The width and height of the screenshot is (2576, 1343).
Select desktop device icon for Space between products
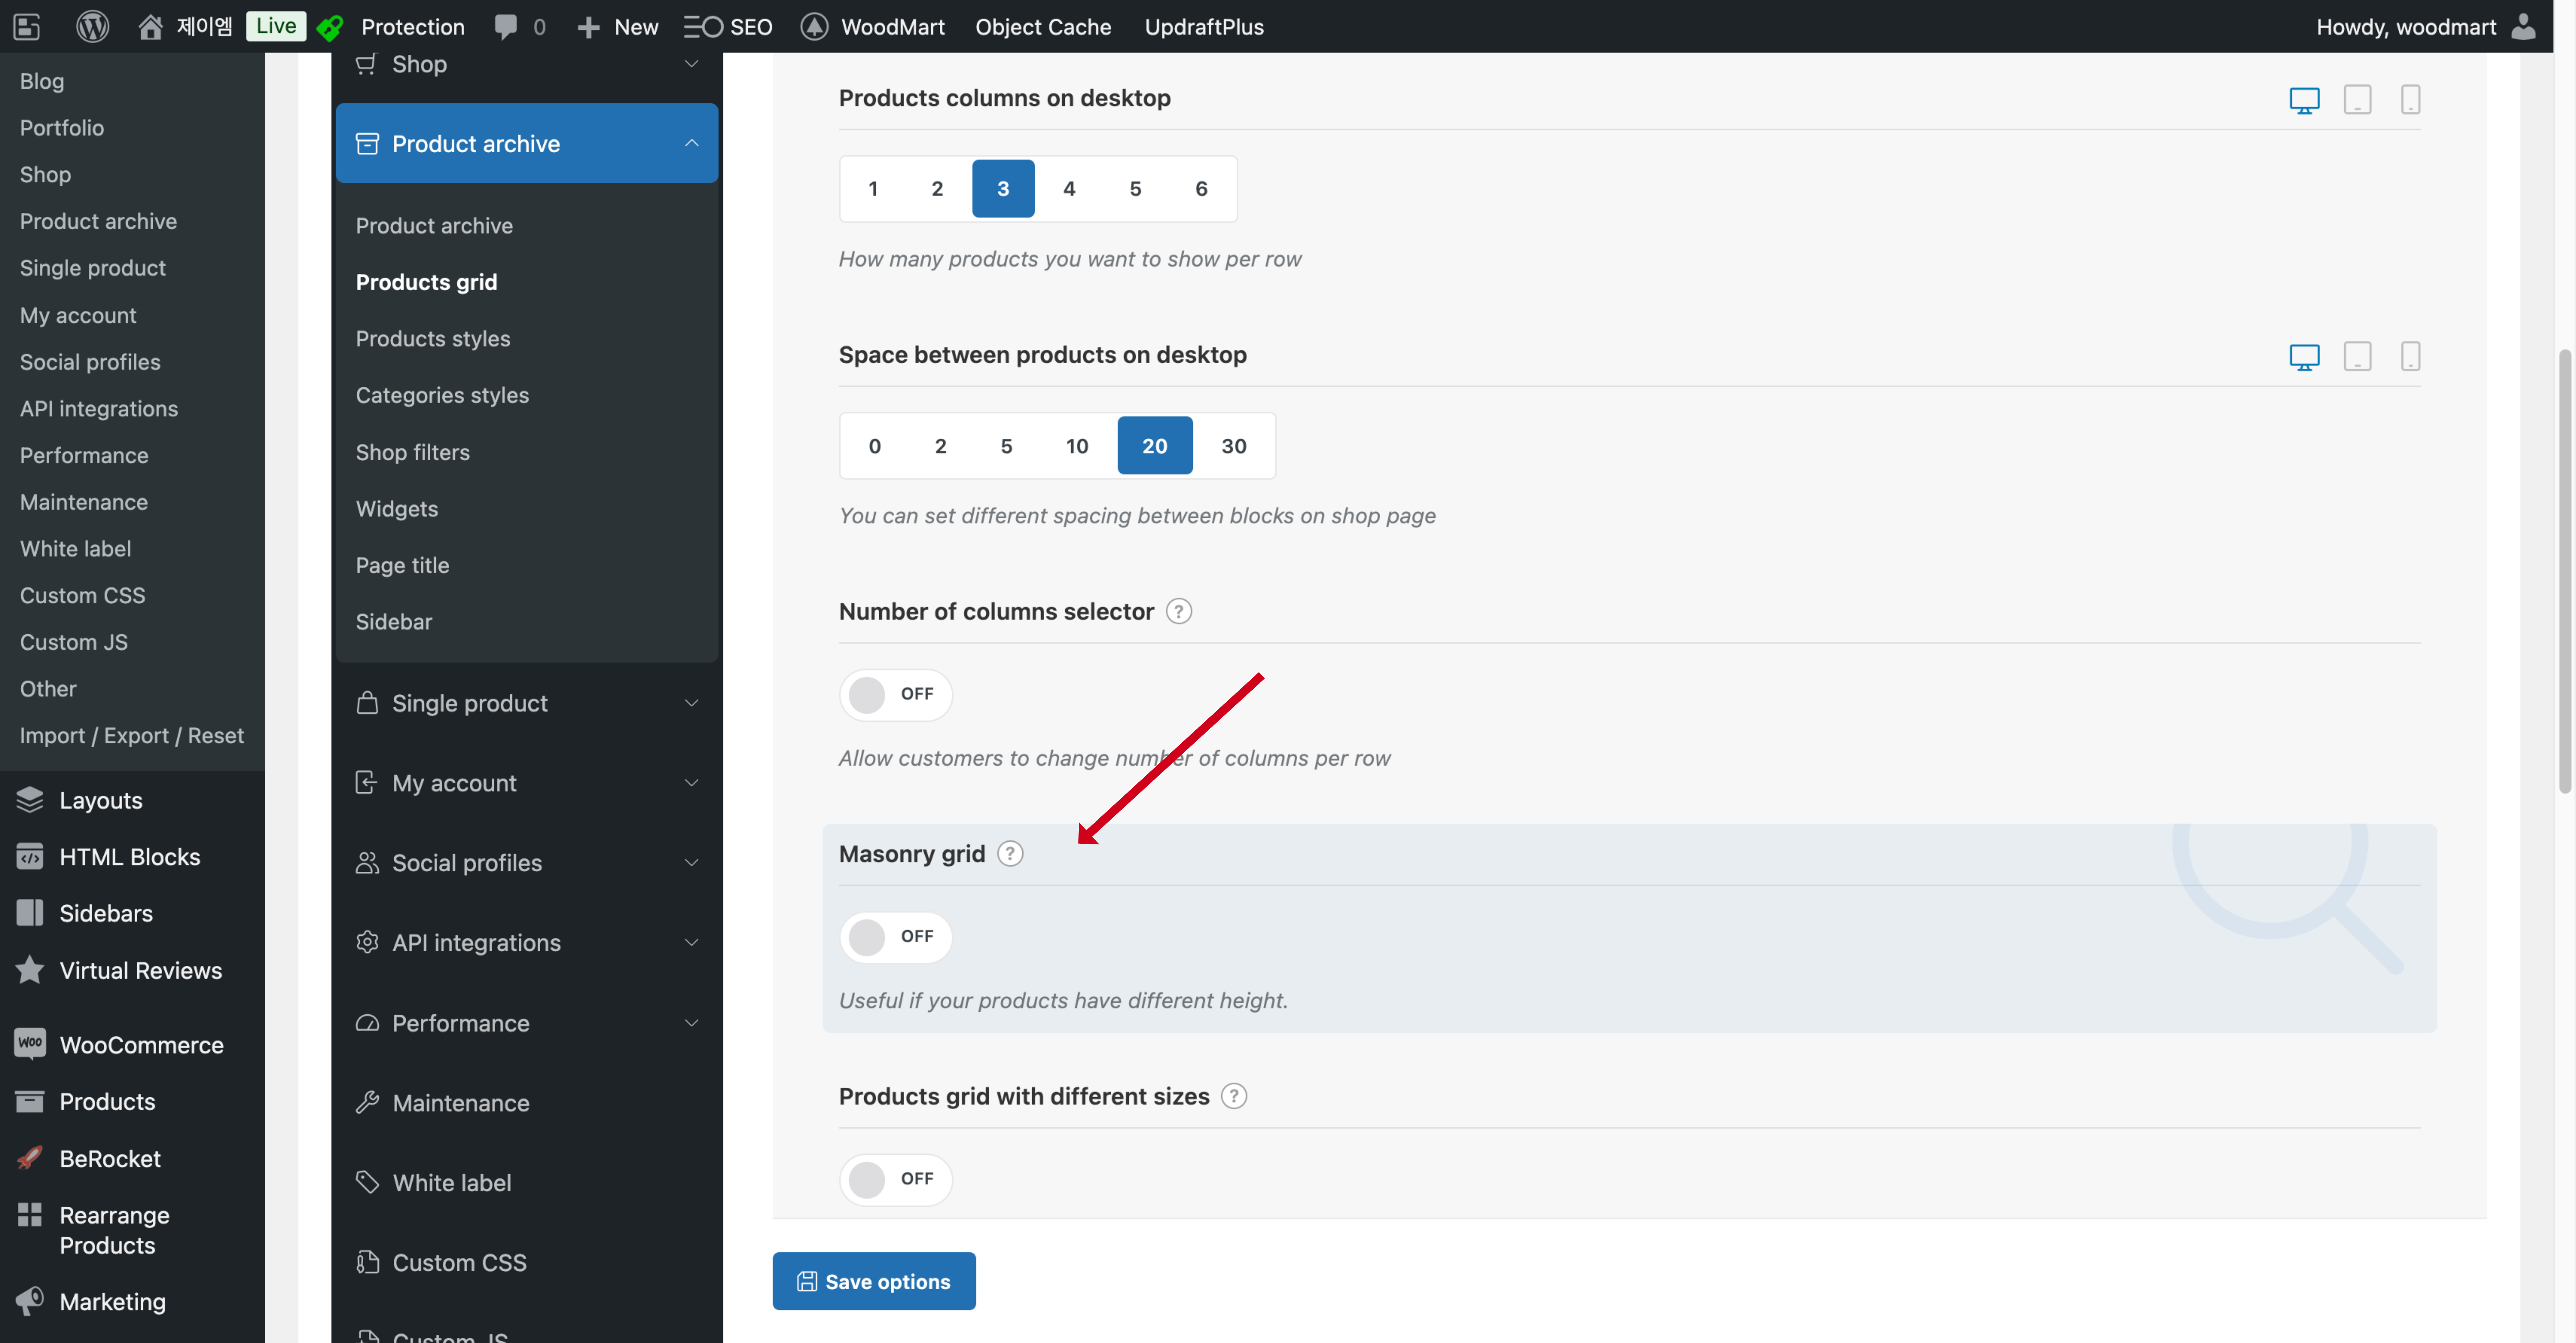2304,357
